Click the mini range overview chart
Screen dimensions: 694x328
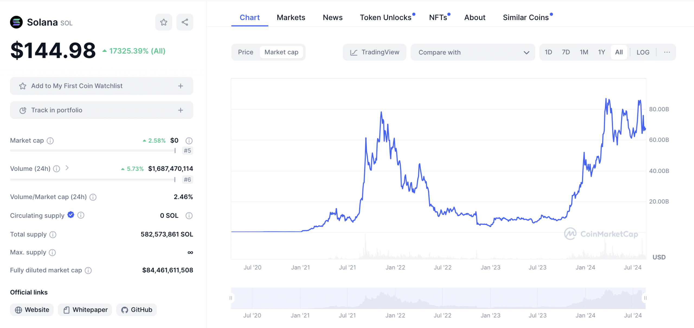[x=438, y=298]
